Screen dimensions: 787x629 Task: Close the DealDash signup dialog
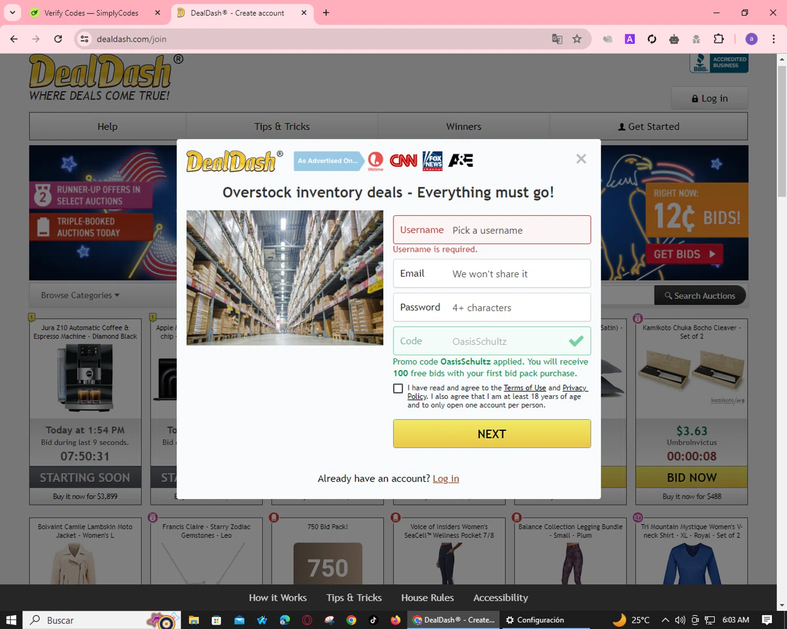coord(581,159)
